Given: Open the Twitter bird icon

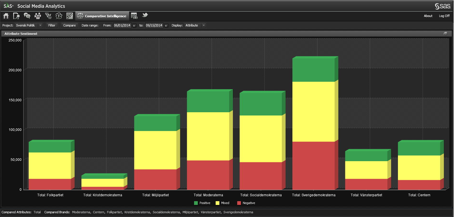Looking at the screenshot, I should pos(145,15).
